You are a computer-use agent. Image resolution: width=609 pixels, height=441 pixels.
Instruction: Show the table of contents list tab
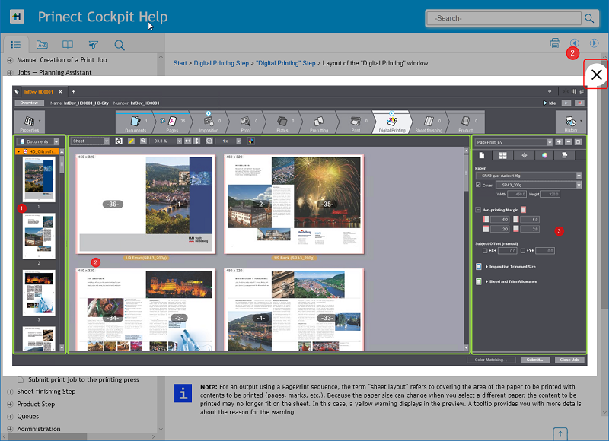click(x=16, y=45)
